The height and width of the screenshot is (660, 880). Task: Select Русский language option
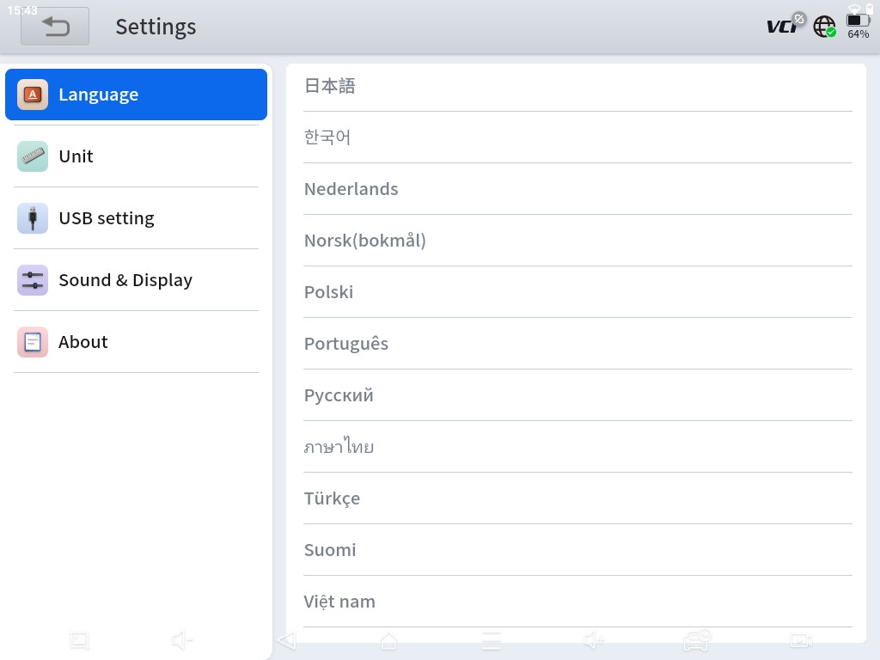[x=339, y=395]
